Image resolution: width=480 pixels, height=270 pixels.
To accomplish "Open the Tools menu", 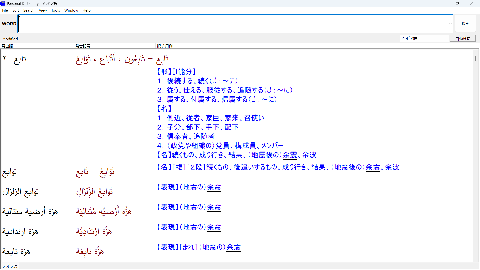I will coord(56,10).
